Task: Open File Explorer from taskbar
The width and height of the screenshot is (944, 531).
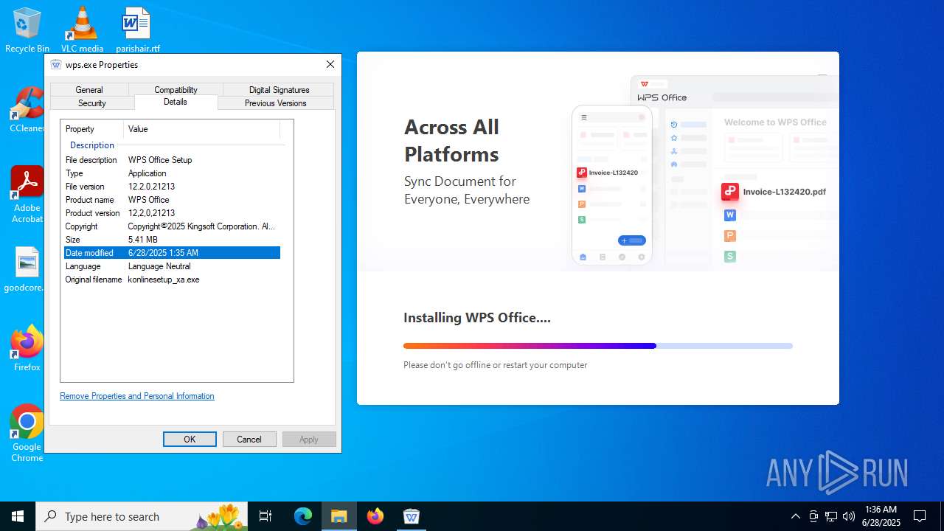Action: 339,516
